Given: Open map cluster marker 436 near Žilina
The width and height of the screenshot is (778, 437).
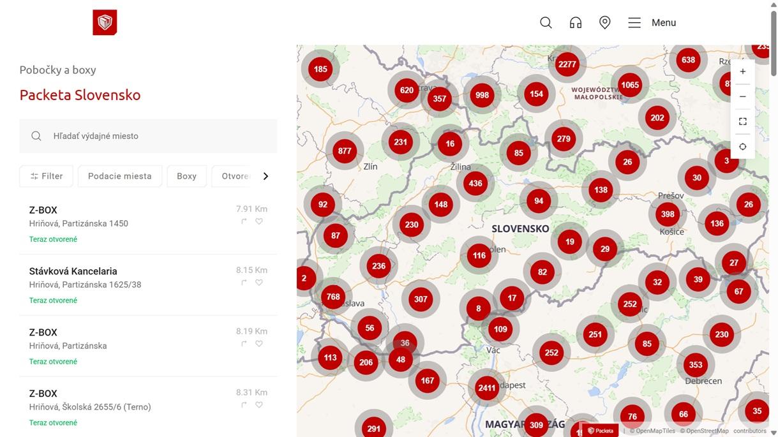Looking at the screenshot, I should 475,183.
